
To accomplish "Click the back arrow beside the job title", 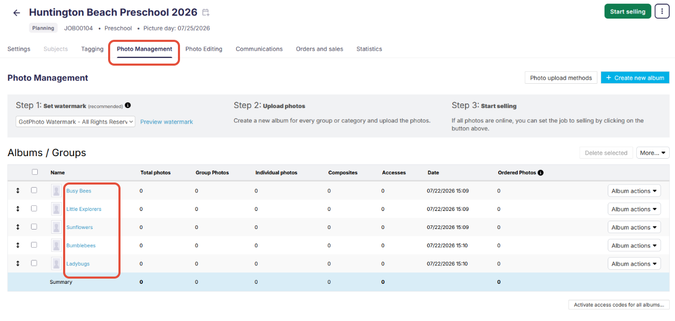I will coord(17,13).
